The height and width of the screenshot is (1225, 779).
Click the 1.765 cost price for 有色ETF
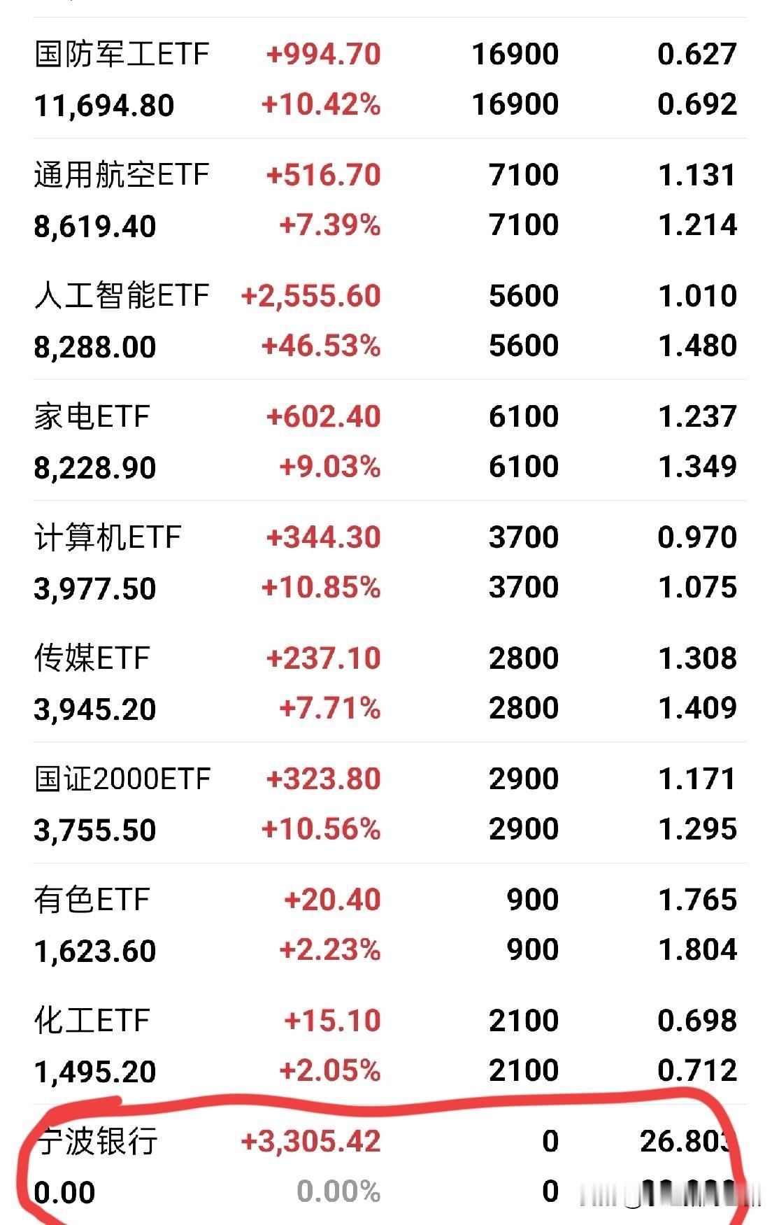click(x=697, y=900)
